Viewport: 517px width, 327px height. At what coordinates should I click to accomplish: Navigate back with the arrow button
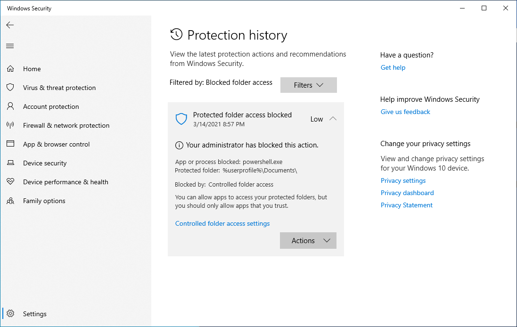(x=10, y=25)
